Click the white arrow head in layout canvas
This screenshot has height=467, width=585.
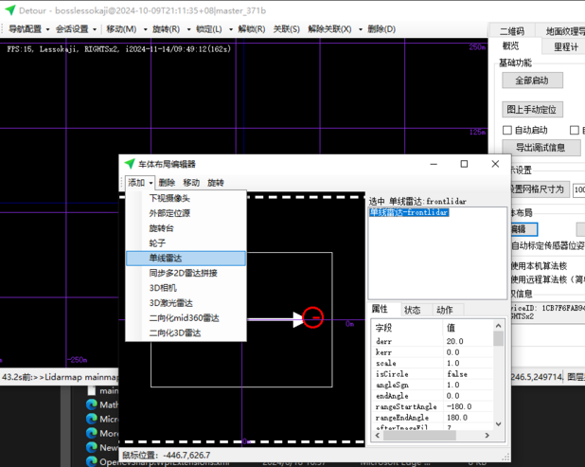(x=298, y=319)
